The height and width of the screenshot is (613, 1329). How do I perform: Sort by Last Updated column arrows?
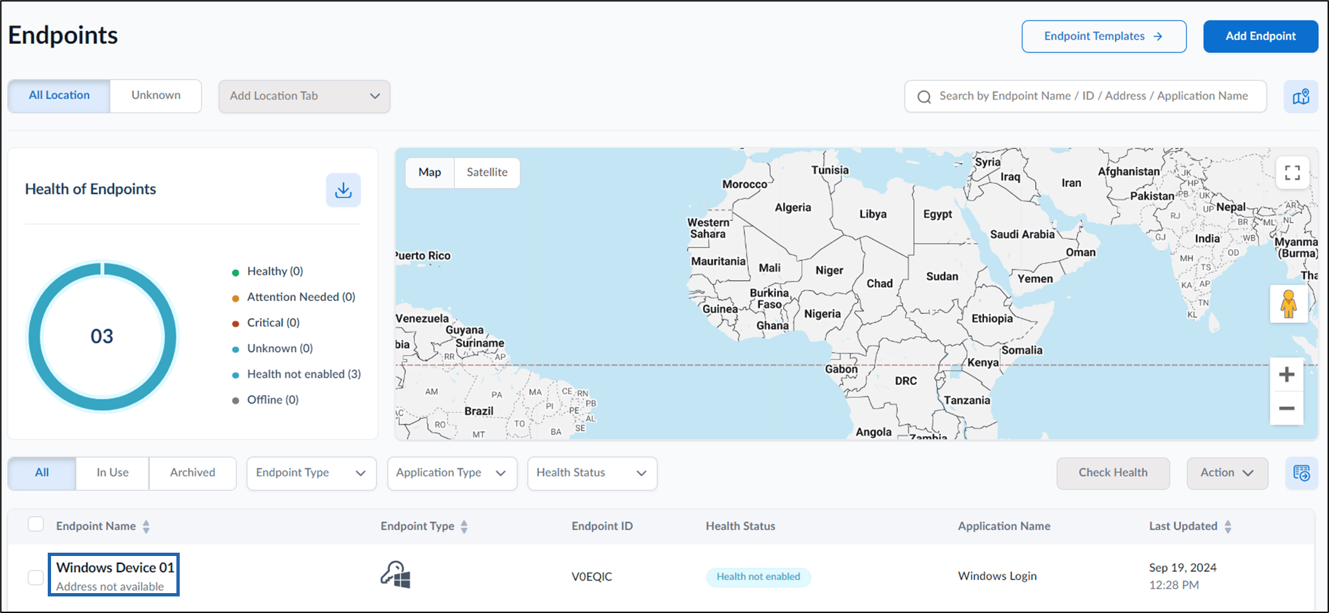(x=1228, y=527)
